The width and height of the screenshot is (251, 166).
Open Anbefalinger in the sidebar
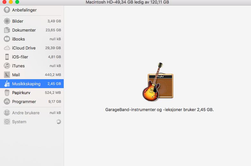coord(24,10)
